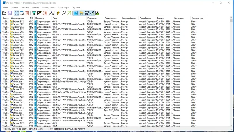Open the Инструменты menu

click(x=48, y=8)
